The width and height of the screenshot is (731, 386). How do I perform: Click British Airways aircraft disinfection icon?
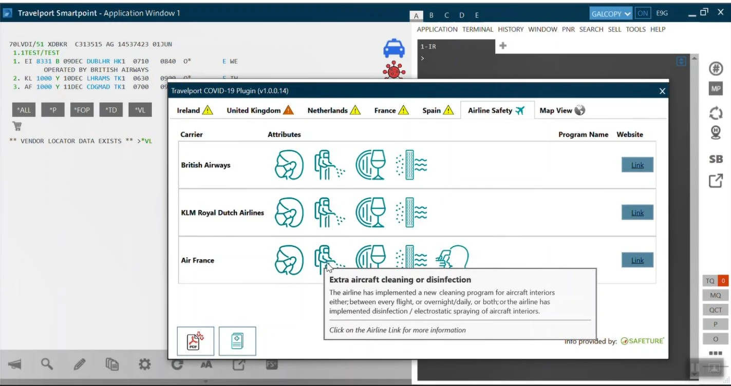(x=329, y=165)
